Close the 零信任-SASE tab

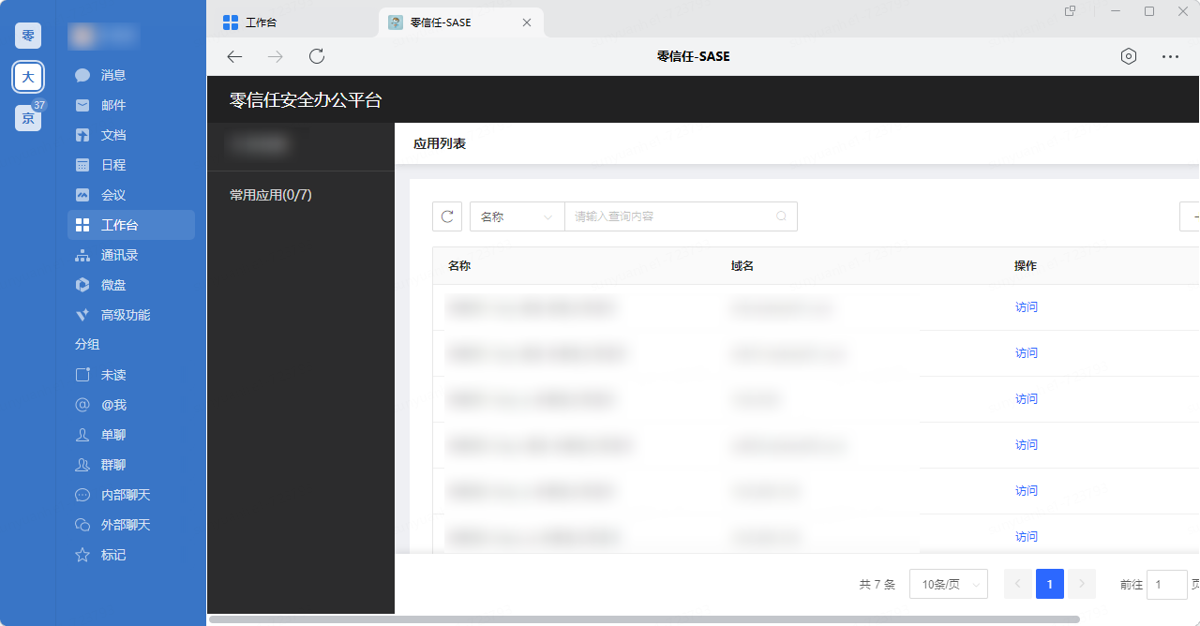[527, 22]
